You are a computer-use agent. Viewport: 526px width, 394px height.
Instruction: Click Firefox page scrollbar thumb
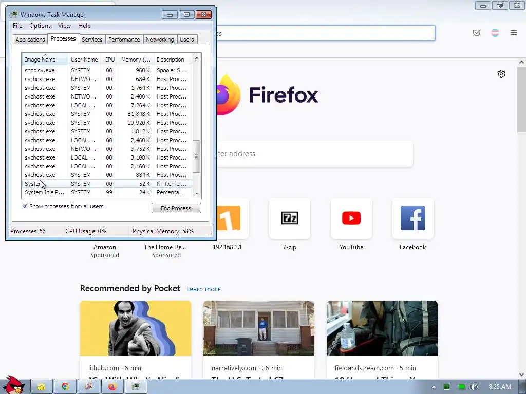click(x=521, y=99)
